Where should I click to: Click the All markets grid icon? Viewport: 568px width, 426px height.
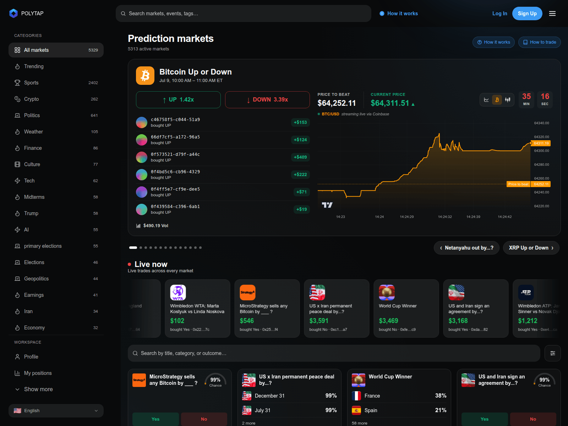[x=17, y=50]
